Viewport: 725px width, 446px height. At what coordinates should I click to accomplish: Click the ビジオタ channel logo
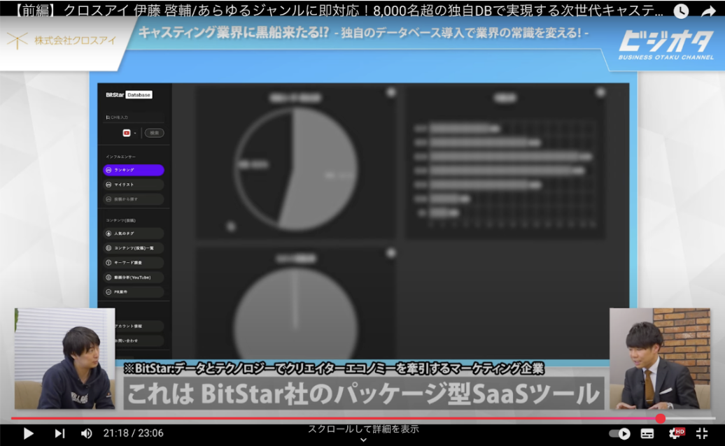pyautogui.click(x=666, y=45)
